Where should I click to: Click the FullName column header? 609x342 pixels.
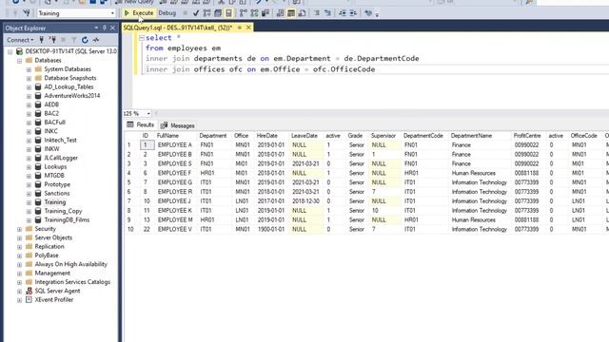click(x=167, y=136)
